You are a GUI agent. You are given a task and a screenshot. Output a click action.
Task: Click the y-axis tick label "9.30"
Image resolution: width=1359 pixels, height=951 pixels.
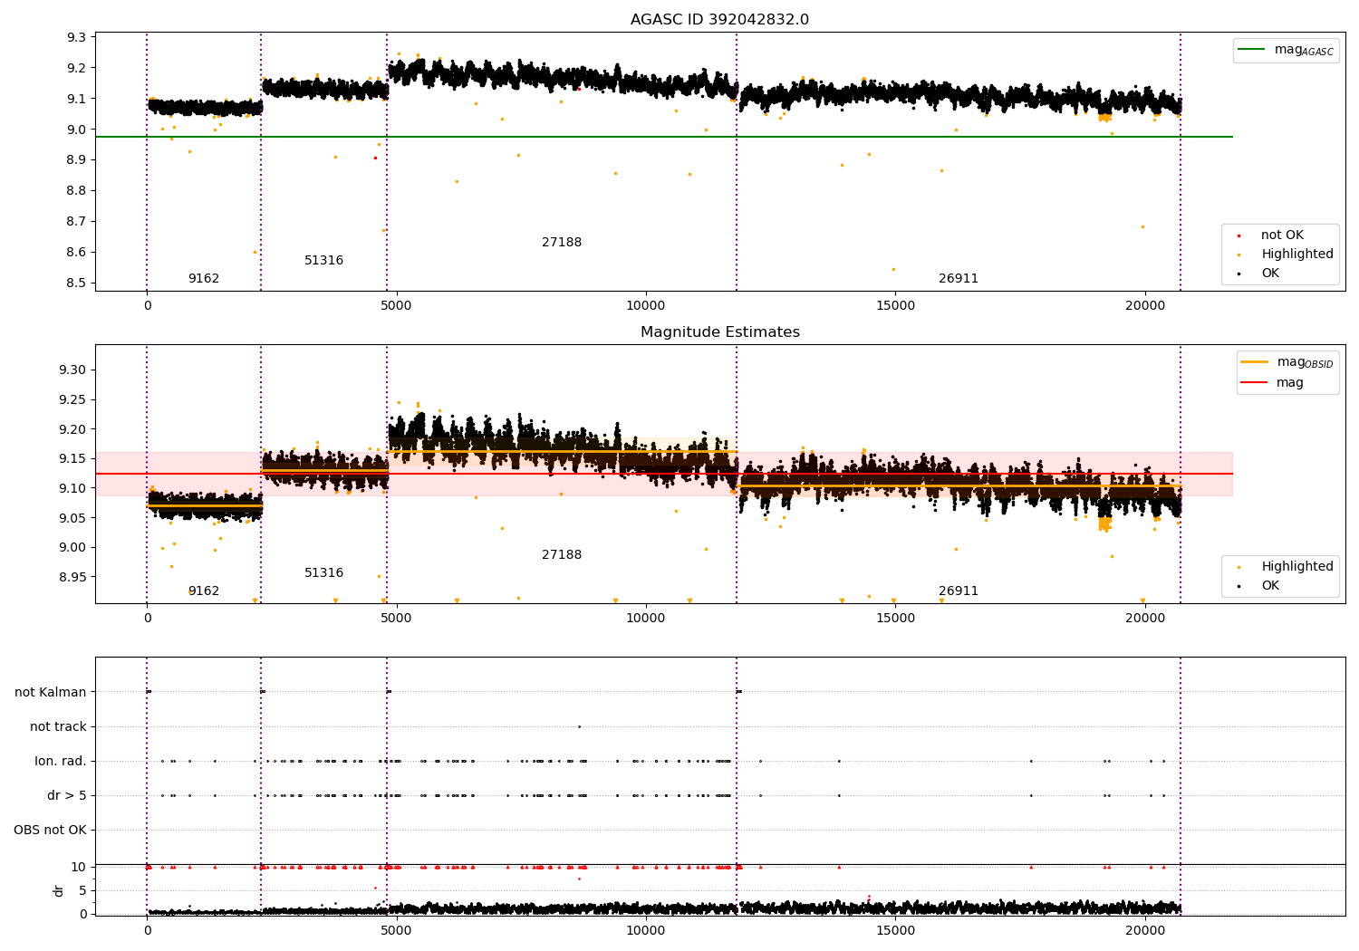point(73,370)
